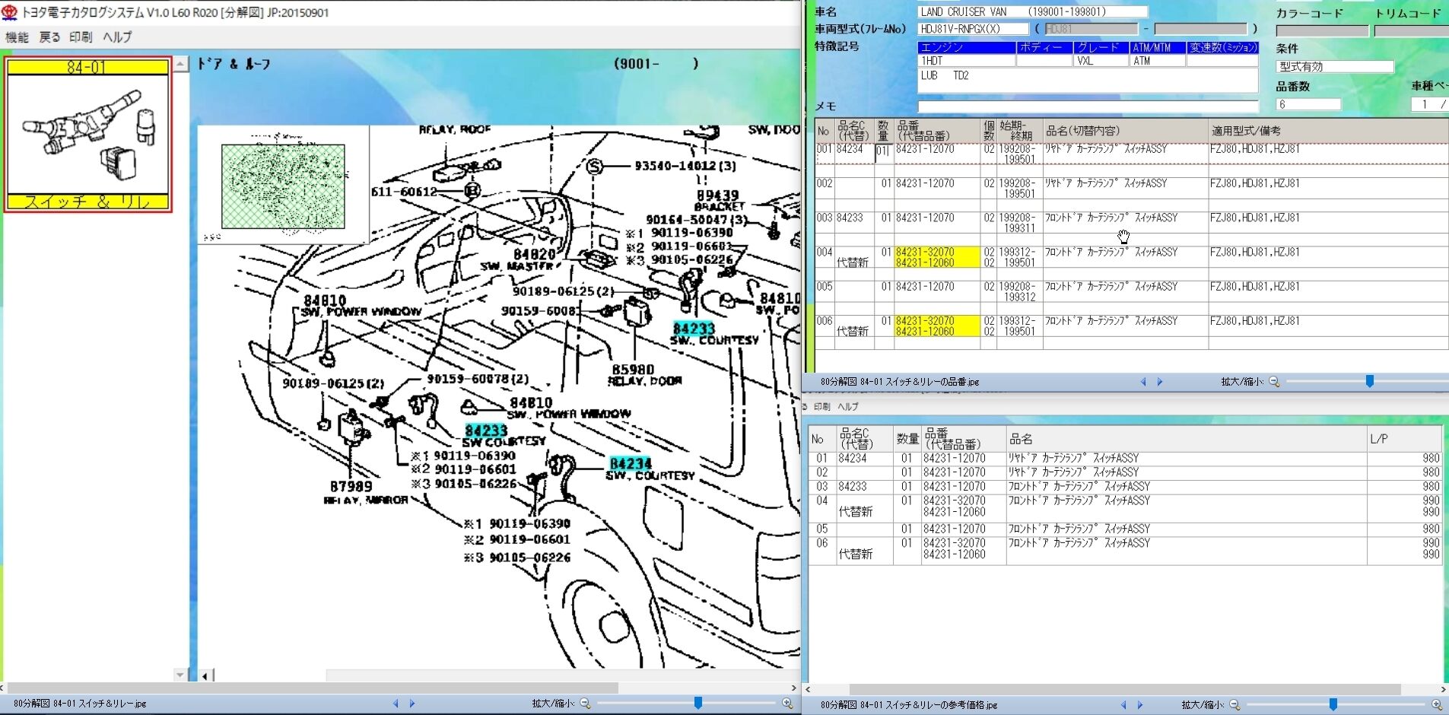This screenshot has height=715, width=1449.
Task: Click 印刷 in the top menu bar
Action: point(80,37)
